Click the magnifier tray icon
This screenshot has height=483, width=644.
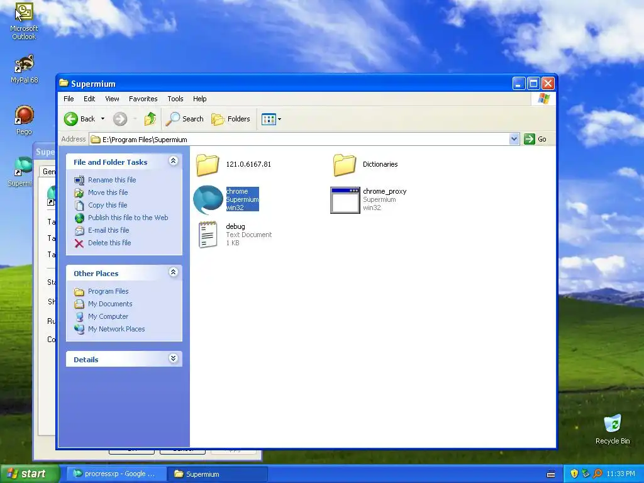[x=597, y=474]
